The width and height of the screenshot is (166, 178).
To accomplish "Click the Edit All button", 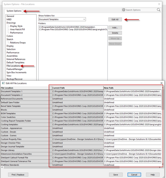I will click(115, 19).
